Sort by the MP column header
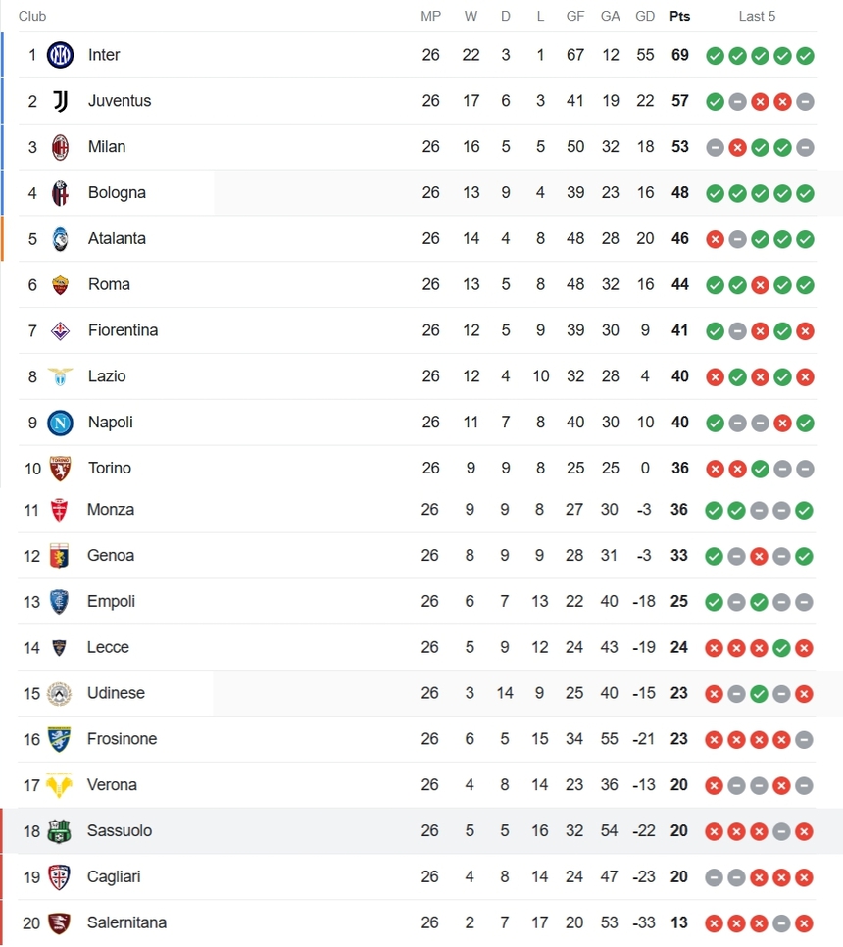This screenshot has height=947, width=843. point(430,16)
